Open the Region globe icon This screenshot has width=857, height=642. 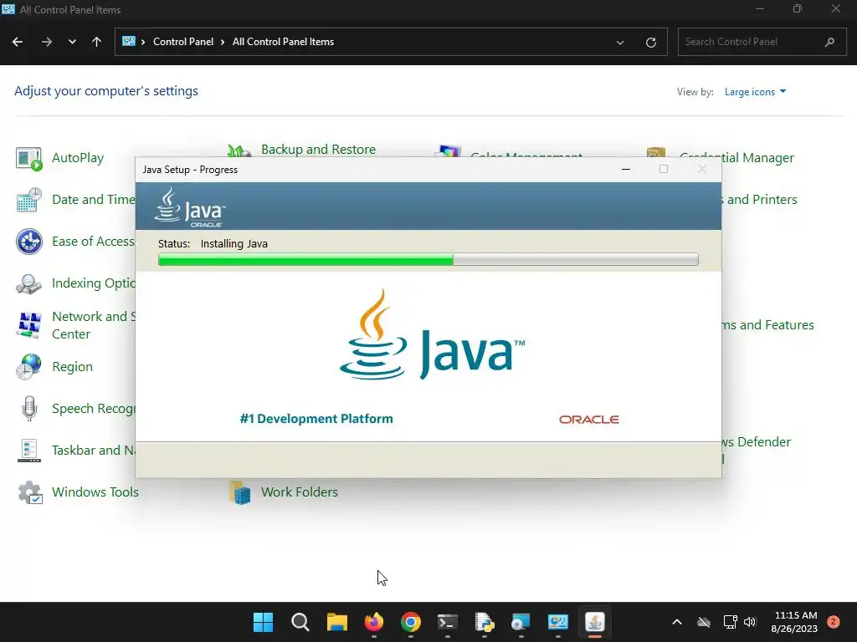tap(29, 367)
